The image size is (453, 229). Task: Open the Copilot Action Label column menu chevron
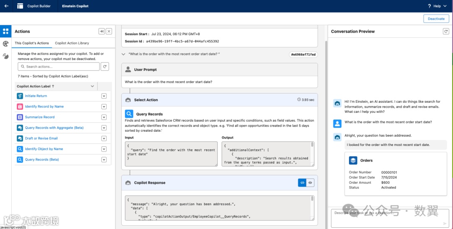pos(92,86)
